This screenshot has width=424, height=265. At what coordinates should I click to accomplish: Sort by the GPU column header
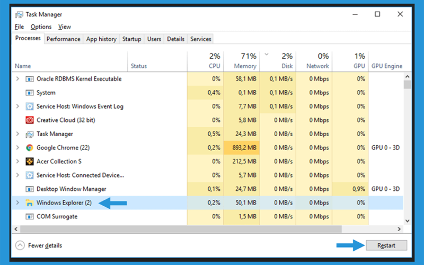tap(350, 61)
